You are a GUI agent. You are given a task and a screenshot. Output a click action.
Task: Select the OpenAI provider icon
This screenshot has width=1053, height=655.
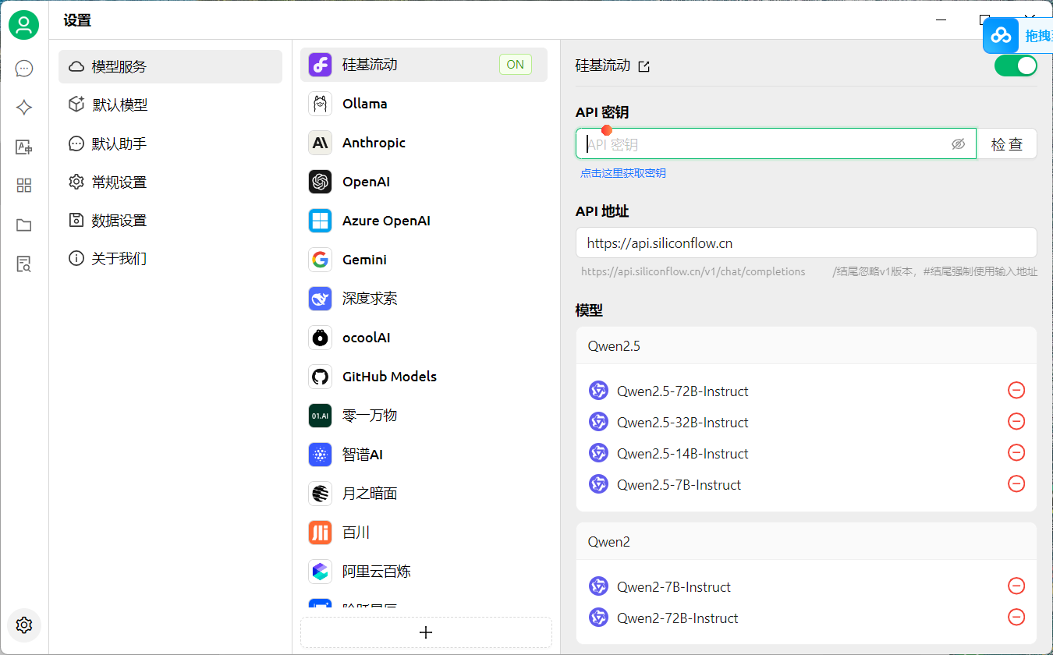pyautogui.click(x=321, y=182)
